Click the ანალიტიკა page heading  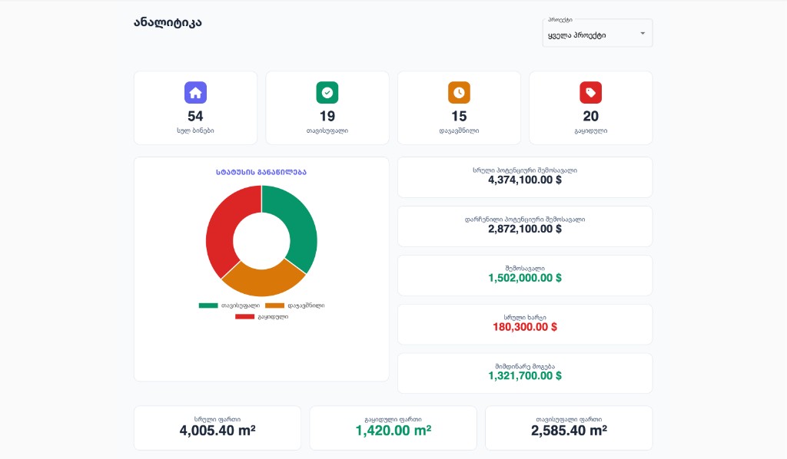point(168,22)
